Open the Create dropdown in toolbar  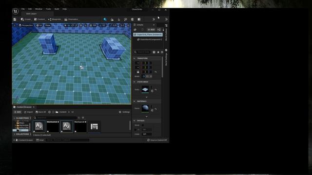click(x=26, y=19)
